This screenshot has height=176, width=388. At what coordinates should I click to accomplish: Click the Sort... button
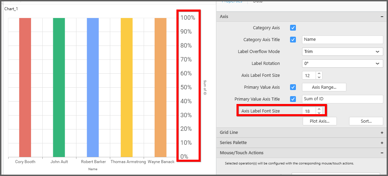pos(366,121)
